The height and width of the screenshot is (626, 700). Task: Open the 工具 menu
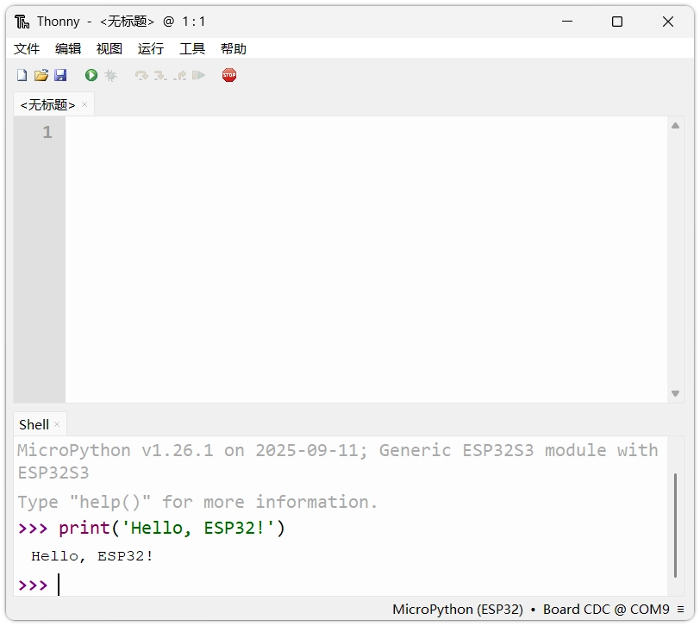192,49
